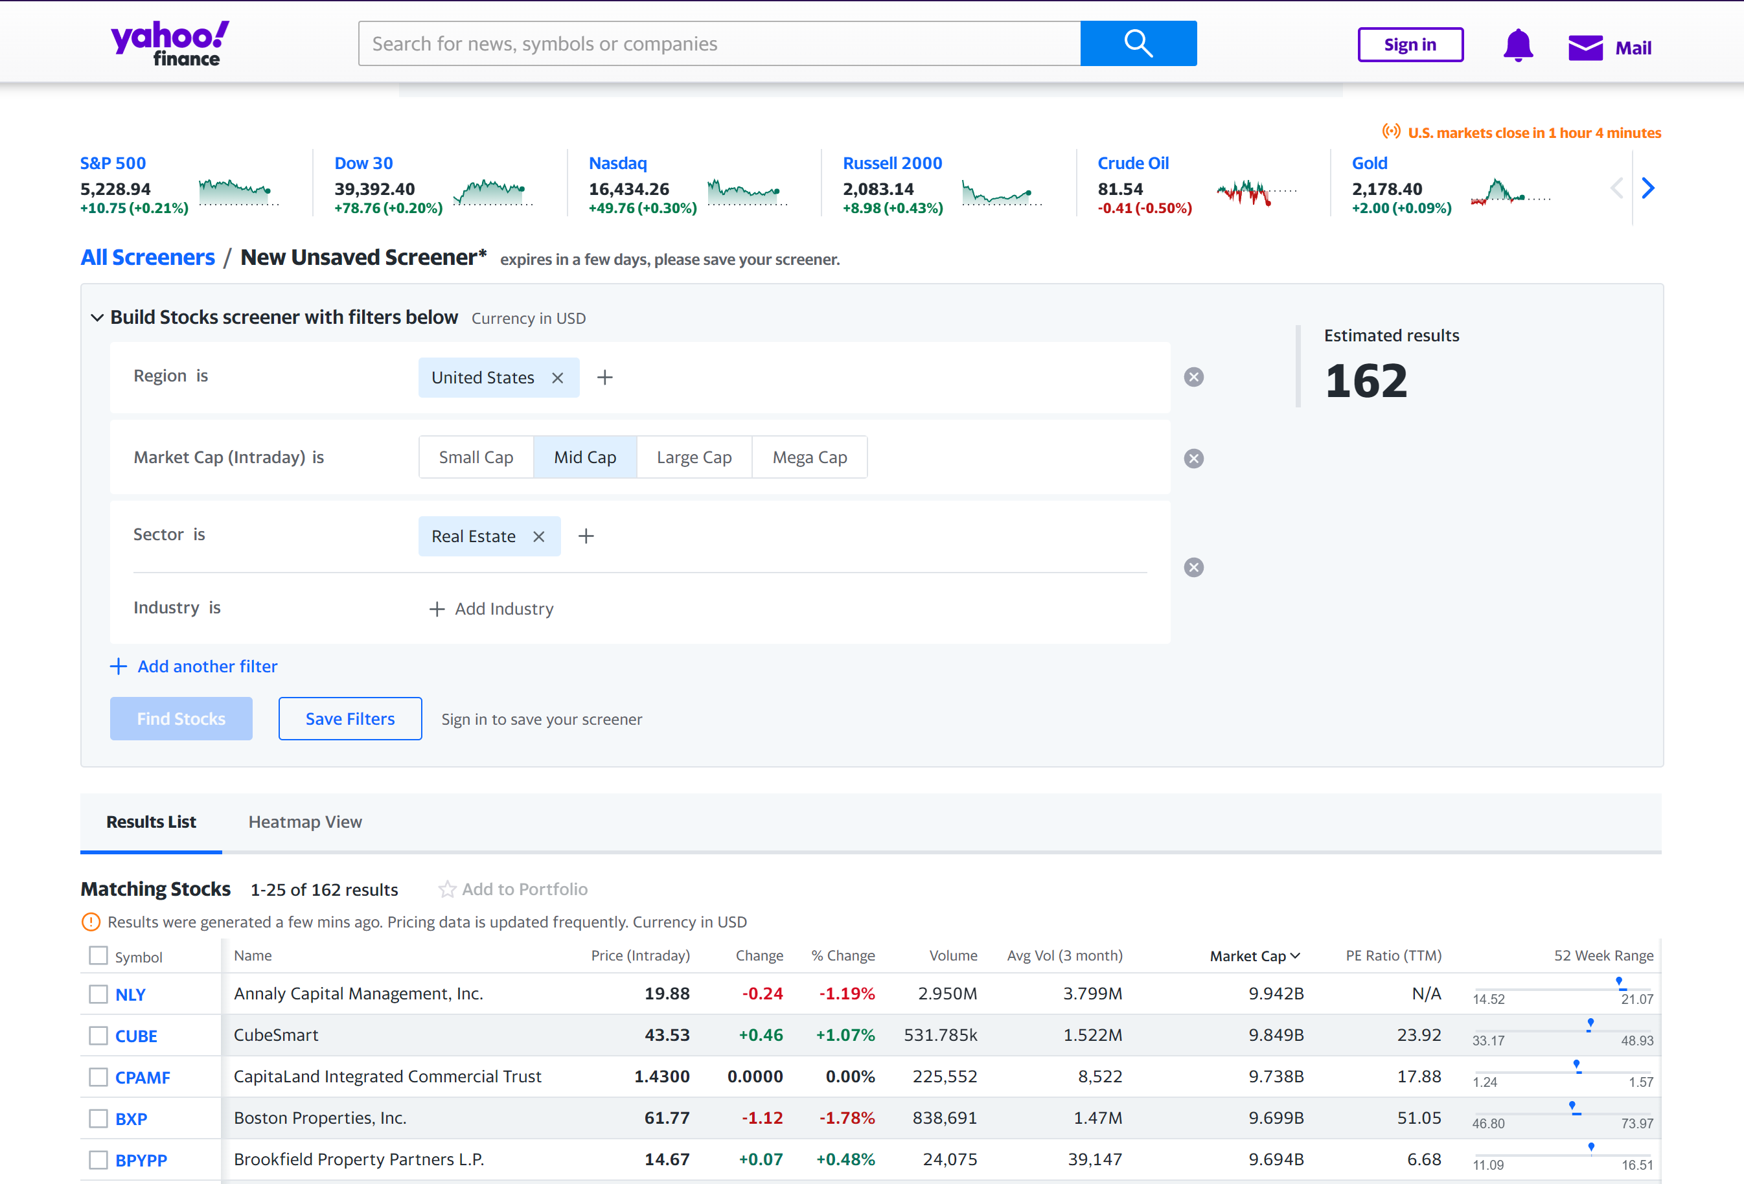Select the Small Cap option

coord(476,457)
